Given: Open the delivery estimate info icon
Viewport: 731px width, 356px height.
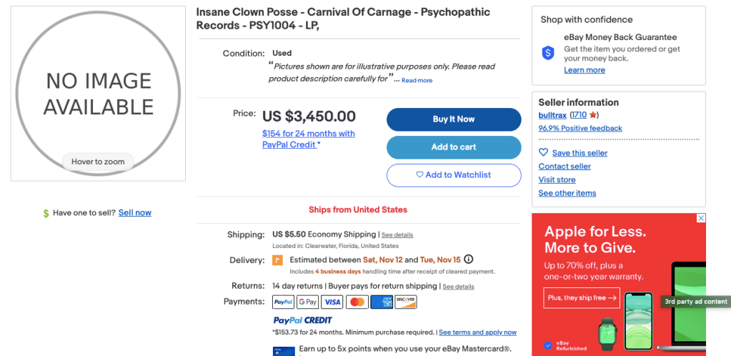Looking at the screenshot, I should [469, 259].
